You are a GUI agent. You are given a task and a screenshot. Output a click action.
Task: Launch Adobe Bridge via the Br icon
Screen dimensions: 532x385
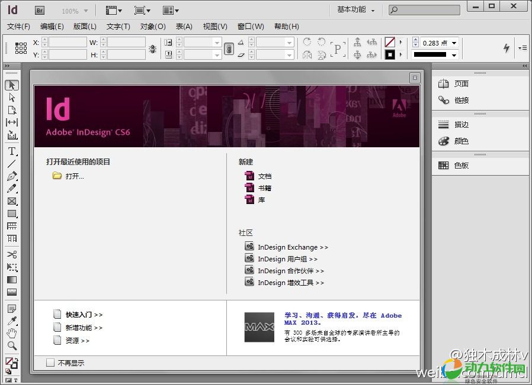tap(40, 11)
